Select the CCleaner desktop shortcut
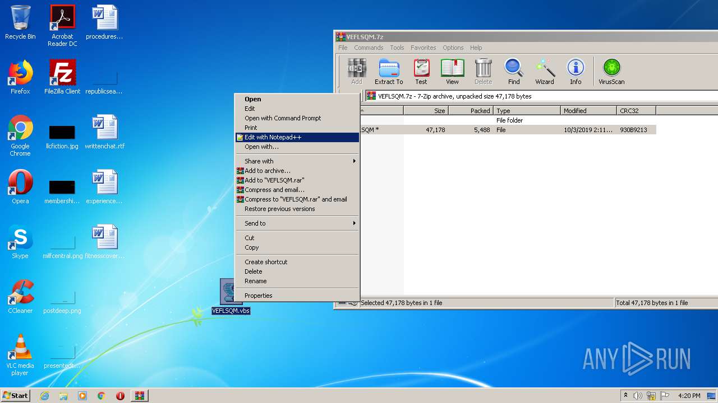Screen dimensions: 718x403 pyautogui.click(x=20, y=297)
